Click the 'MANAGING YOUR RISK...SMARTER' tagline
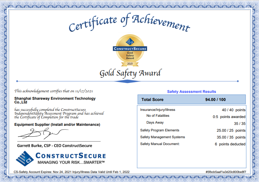This screenshot has height=182, width=259. pyautogui.click(x=71, y=162)
